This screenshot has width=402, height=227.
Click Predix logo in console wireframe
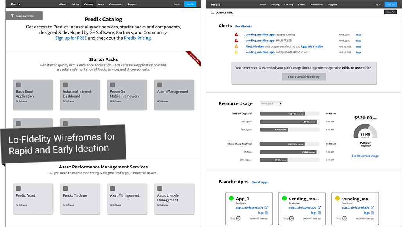coord(215,5)
